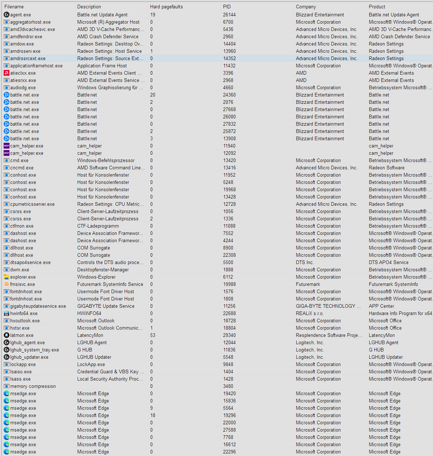The image size is (433, 456).
Task: Click company 'Resplendence Software Proje...'
Action: (x=329, y=335)
